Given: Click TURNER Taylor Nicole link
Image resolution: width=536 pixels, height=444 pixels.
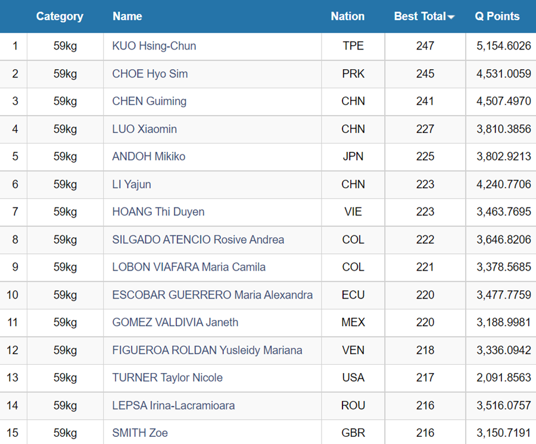Looking at the screenshot, I should click(x=167, y=378).
